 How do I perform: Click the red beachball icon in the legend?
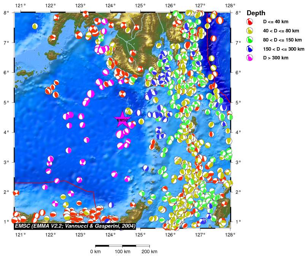(x=251, y=21)
